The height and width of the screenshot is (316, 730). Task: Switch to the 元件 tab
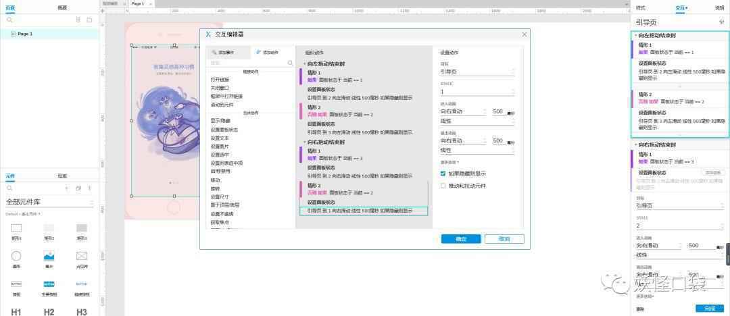10,176
